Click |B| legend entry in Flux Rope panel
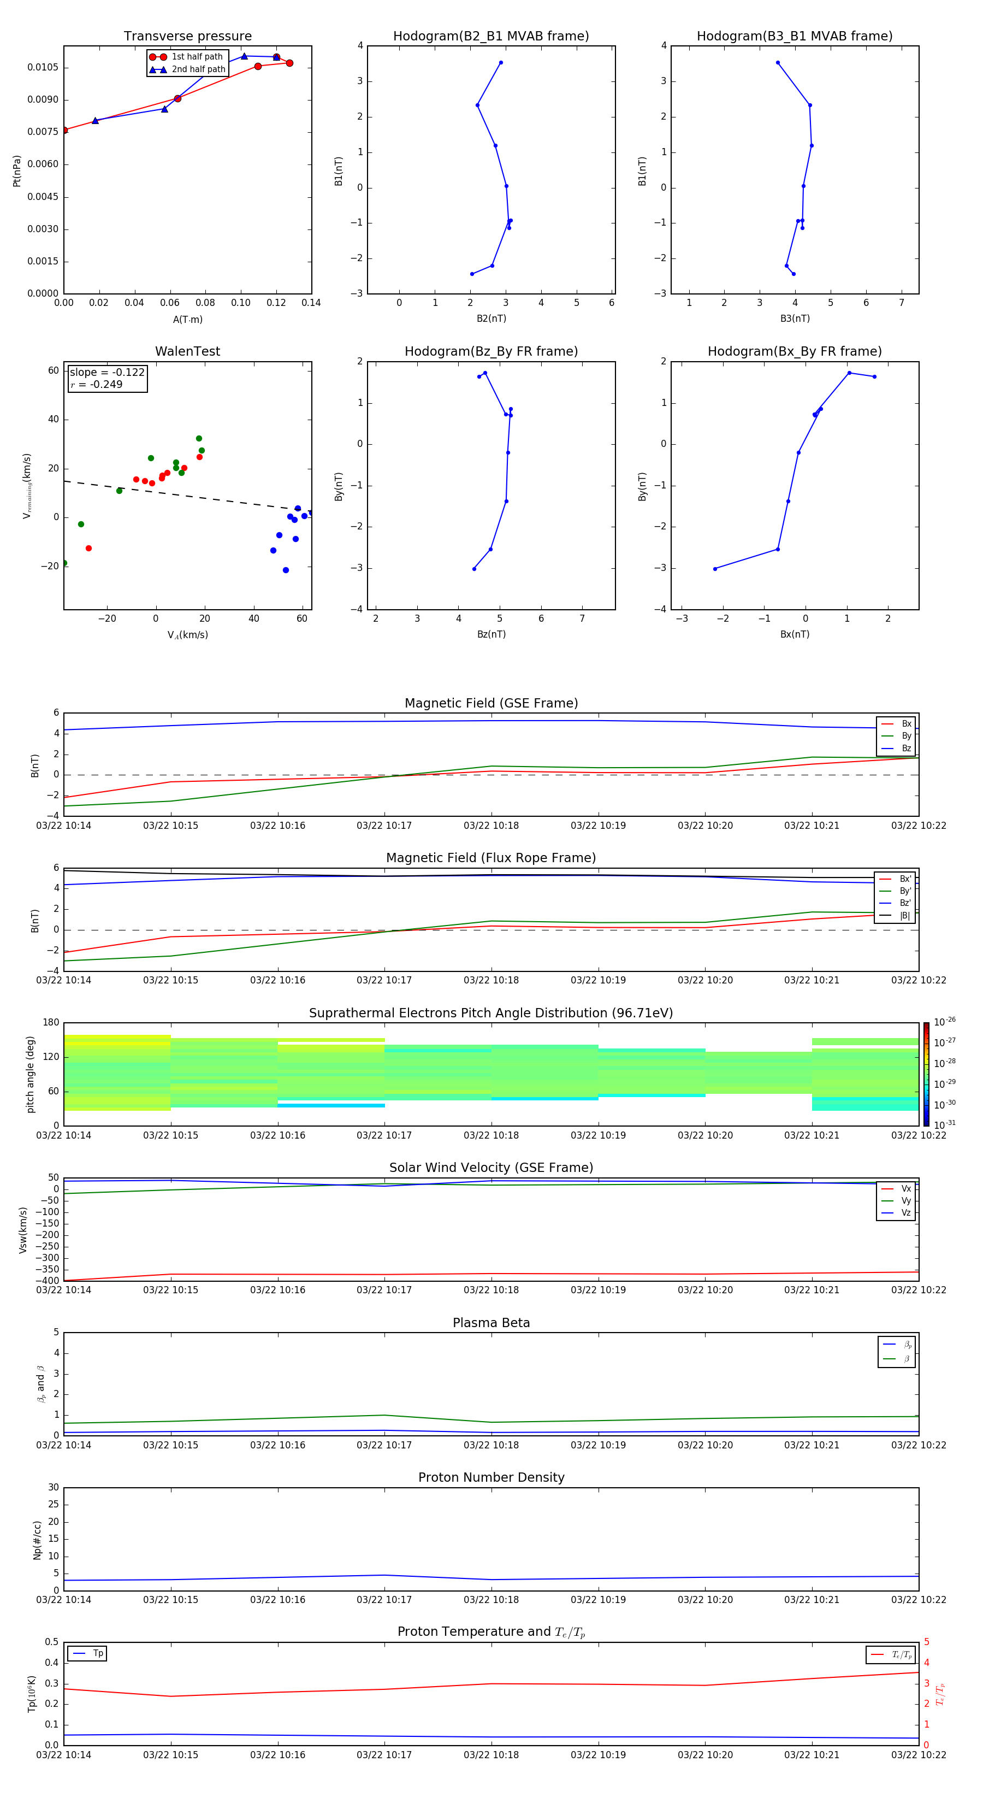Screen dimensions: 983x1803 pos(895,916)
